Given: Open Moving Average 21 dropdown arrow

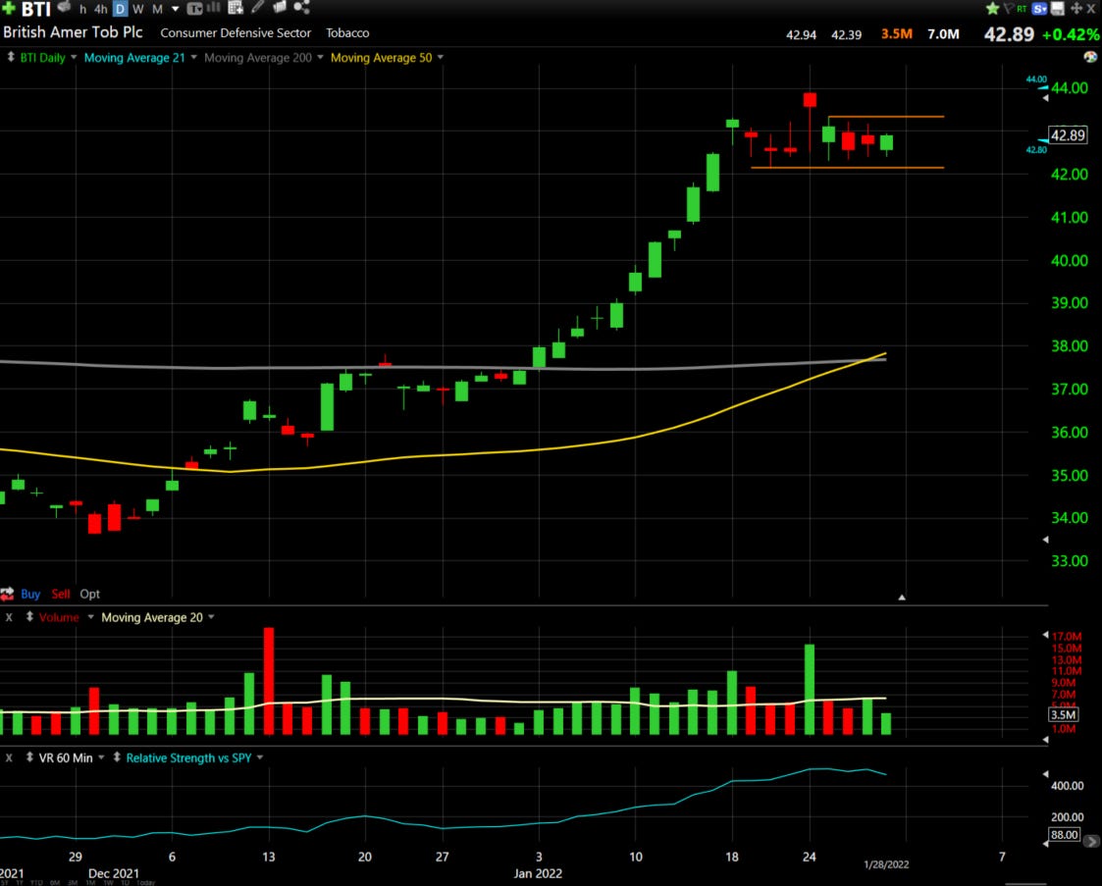Looking at the screenshot, I should click(194, 58).
